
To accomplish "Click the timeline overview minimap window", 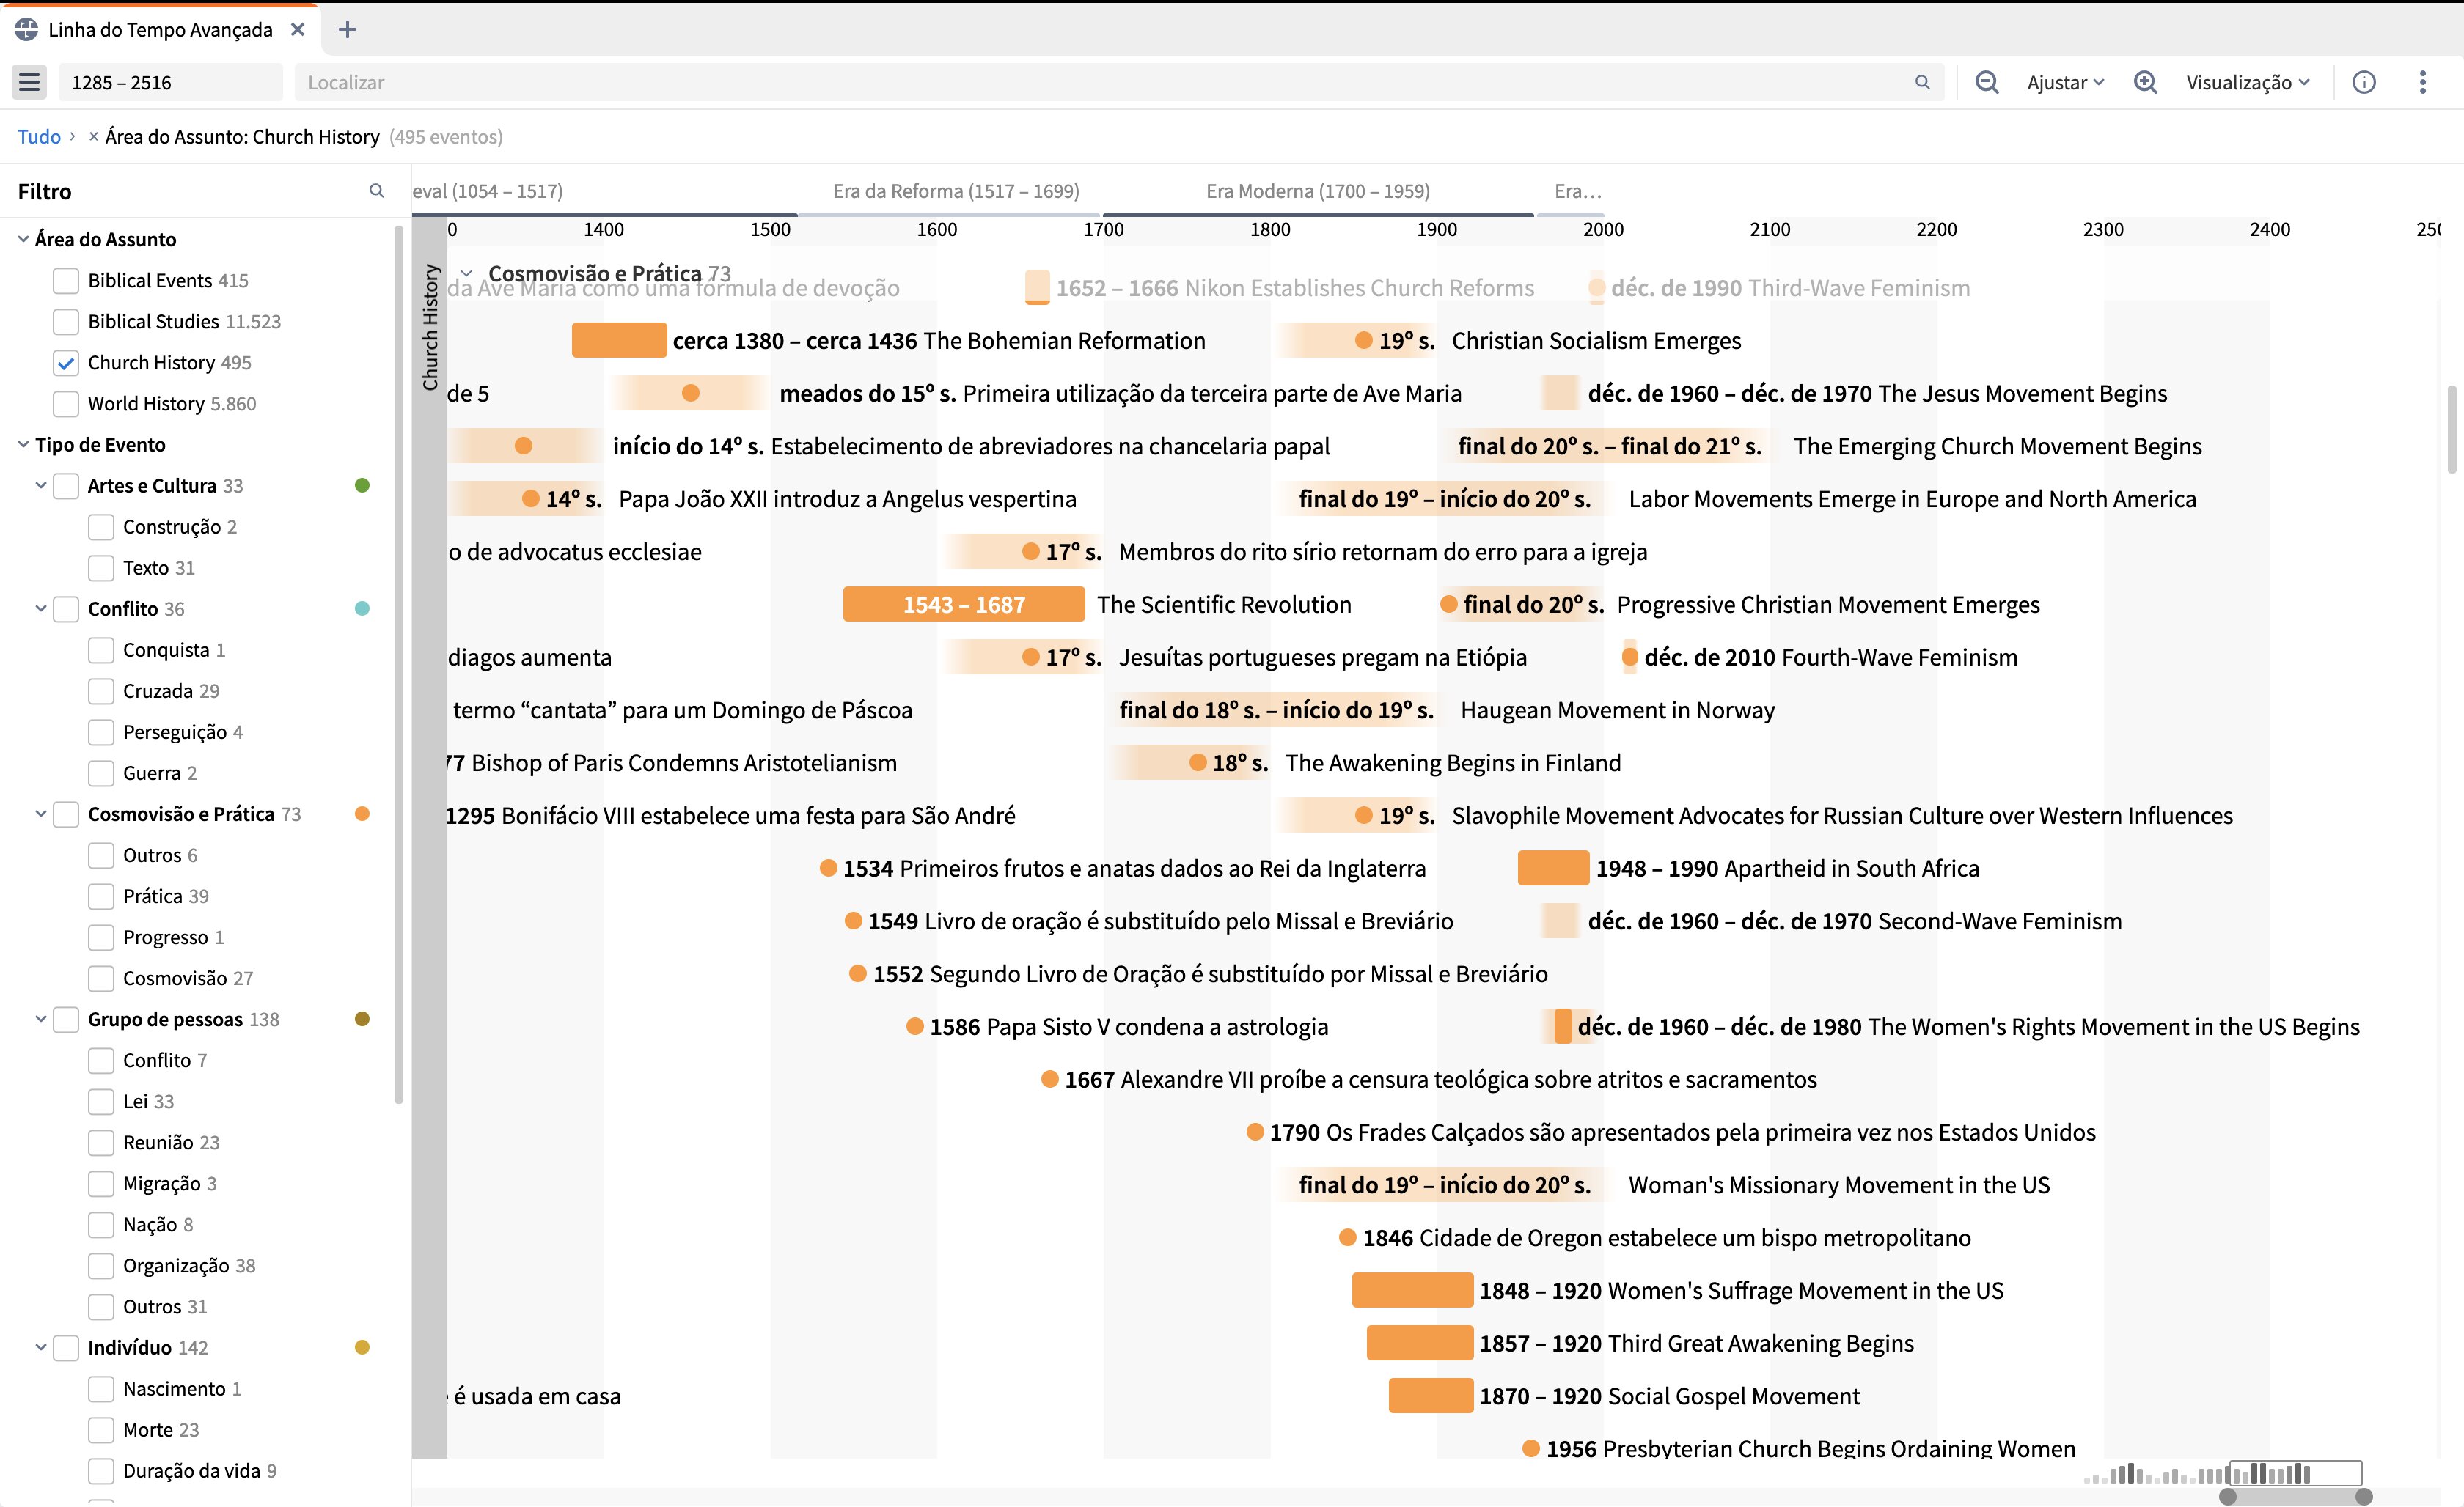I will click(x=2296, y=1472).
